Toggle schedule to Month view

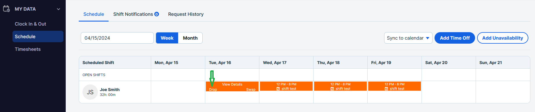coord(190,38)
